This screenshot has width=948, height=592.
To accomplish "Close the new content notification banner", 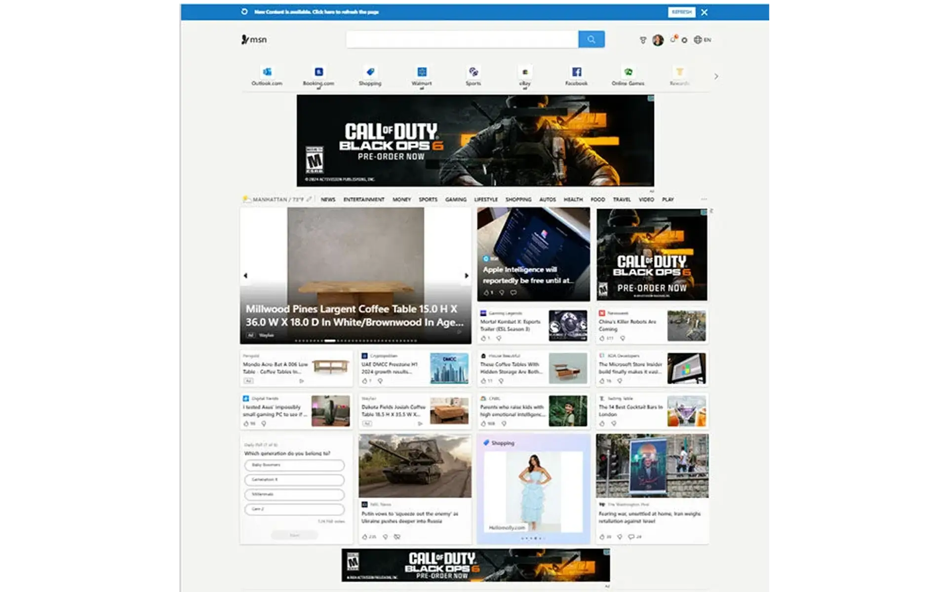I will pos(705,12).
